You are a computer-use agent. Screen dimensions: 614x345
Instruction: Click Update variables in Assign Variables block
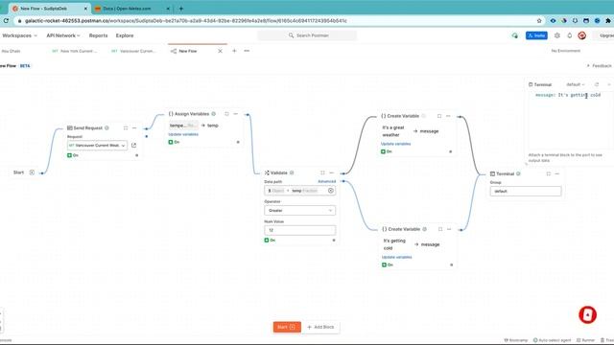pyautogui.click(x=183, y=134)
